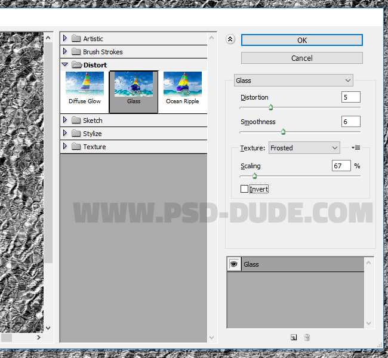
Task: Expand the Sketch folder triangle
Action: [x=65, y=120]
